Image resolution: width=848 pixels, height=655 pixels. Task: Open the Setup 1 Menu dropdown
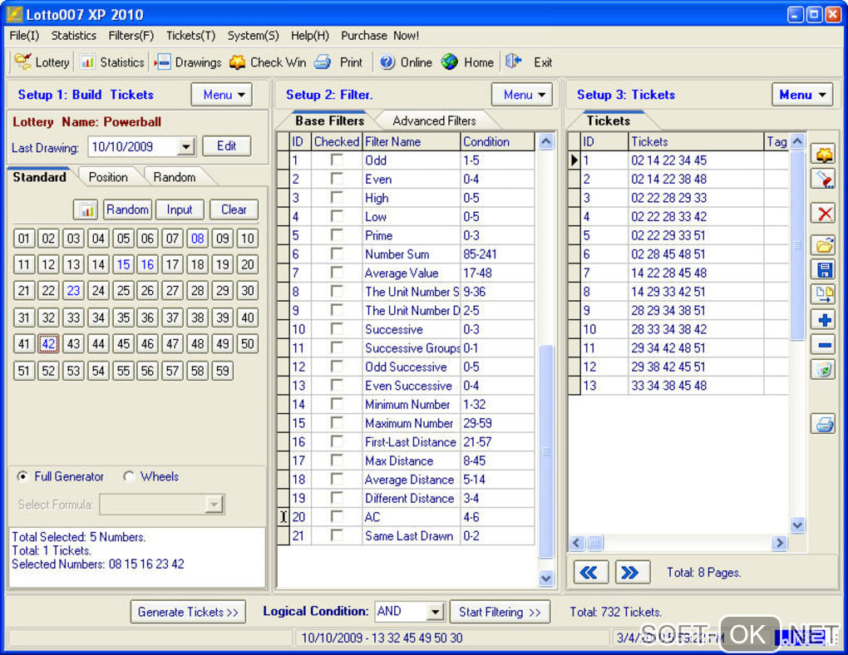tap(222, 95)
